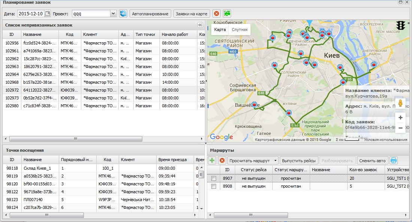The height and width of the screenshot is (222, 412).
Task: Check the box for route 8908
Action: 213,186
